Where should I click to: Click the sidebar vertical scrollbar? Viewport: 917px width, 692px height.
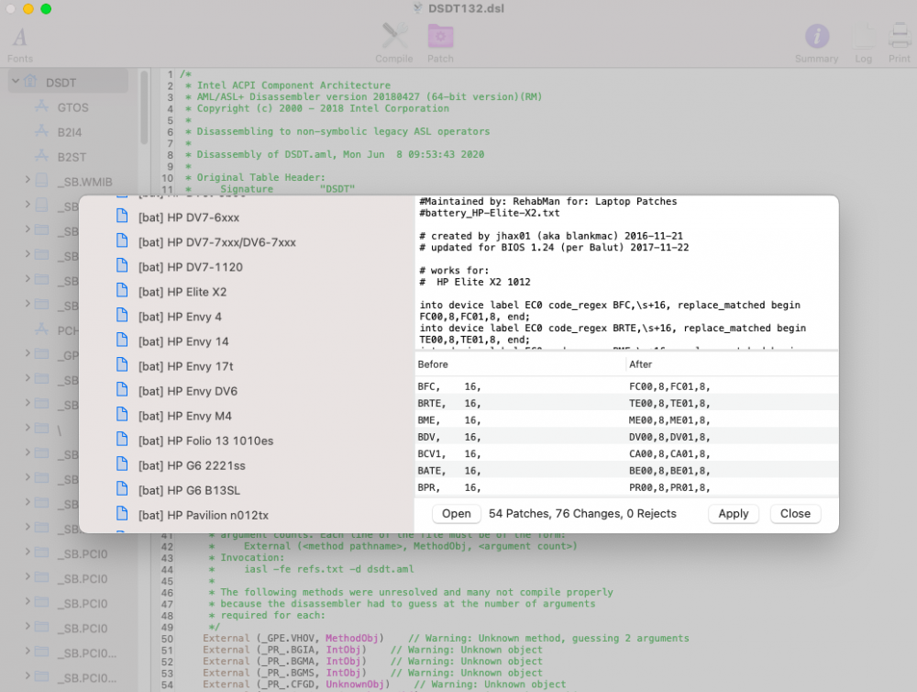click(144, 108)
